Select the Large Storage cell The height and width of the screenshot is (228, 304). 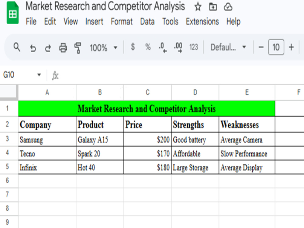click(195, 167)
